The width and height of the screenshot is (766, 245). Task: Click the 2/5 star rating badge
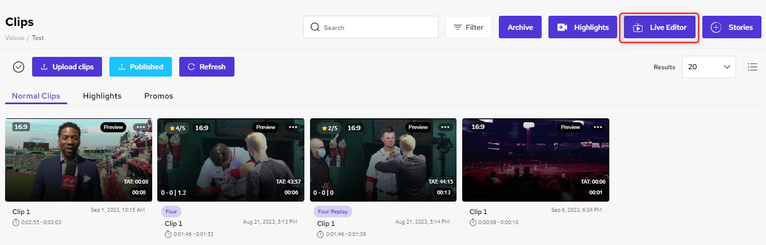click(330, 128)
